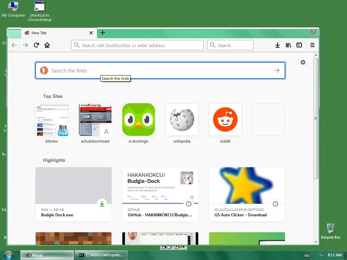Open My Computer desktop icon

13,9
